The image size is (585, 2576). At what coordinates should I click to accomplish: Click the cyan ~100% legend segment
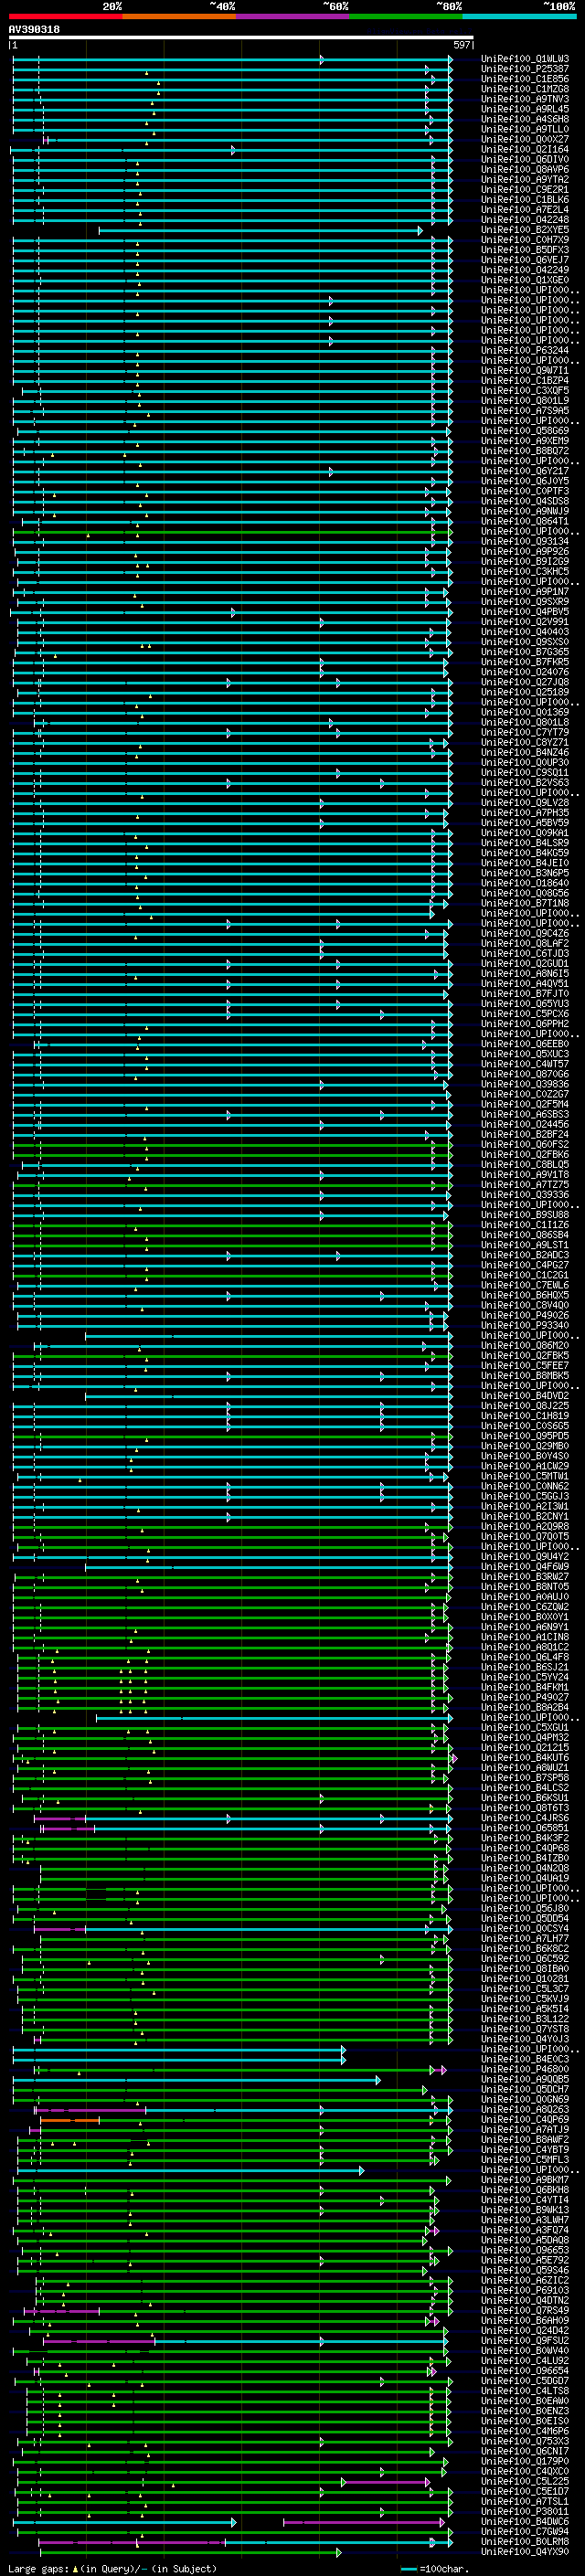[518, 16]
